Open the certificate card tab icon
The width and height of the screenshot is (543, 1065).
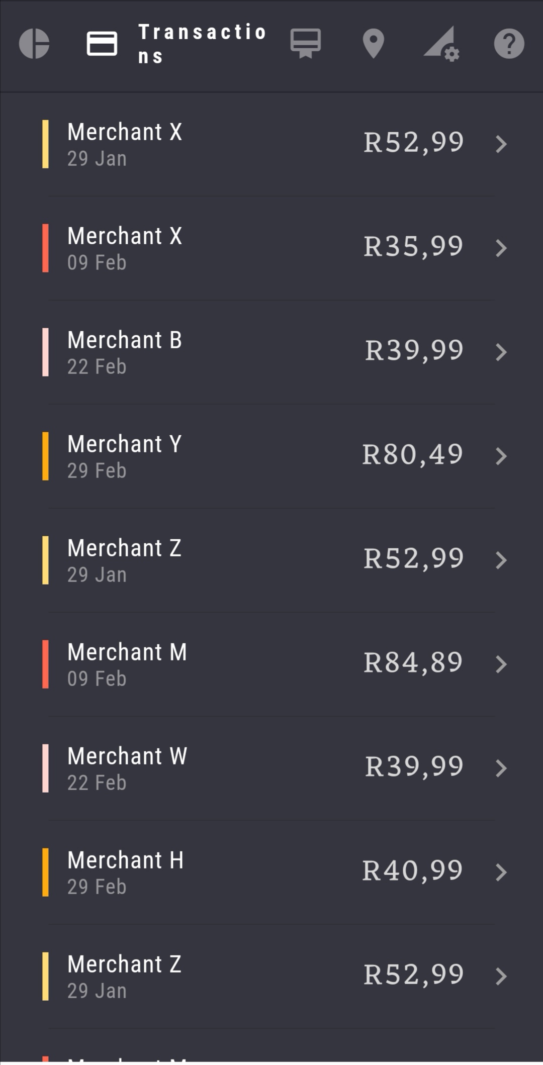coord(305,44)
